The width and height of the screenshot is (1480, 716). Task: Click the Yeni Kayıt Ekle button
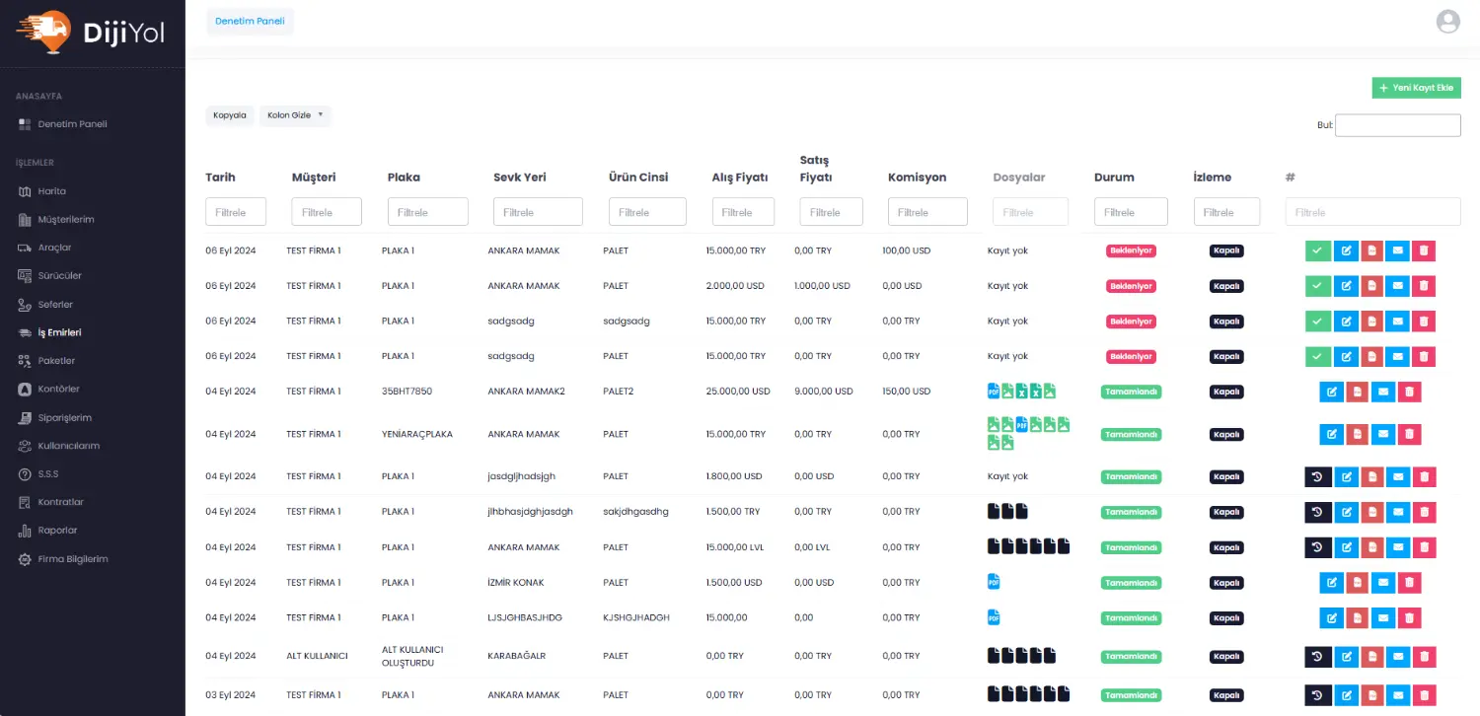pyautogui.click(x=1416, y=88)
